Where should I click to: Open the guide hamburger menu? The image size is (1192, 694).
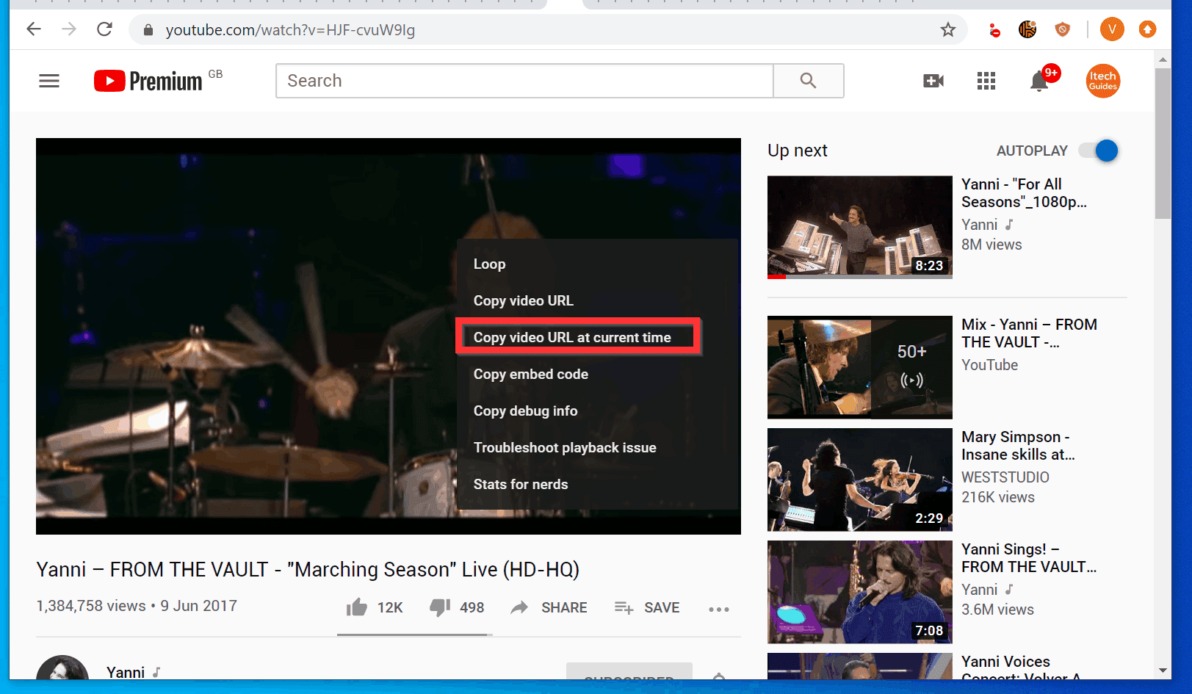48,81
